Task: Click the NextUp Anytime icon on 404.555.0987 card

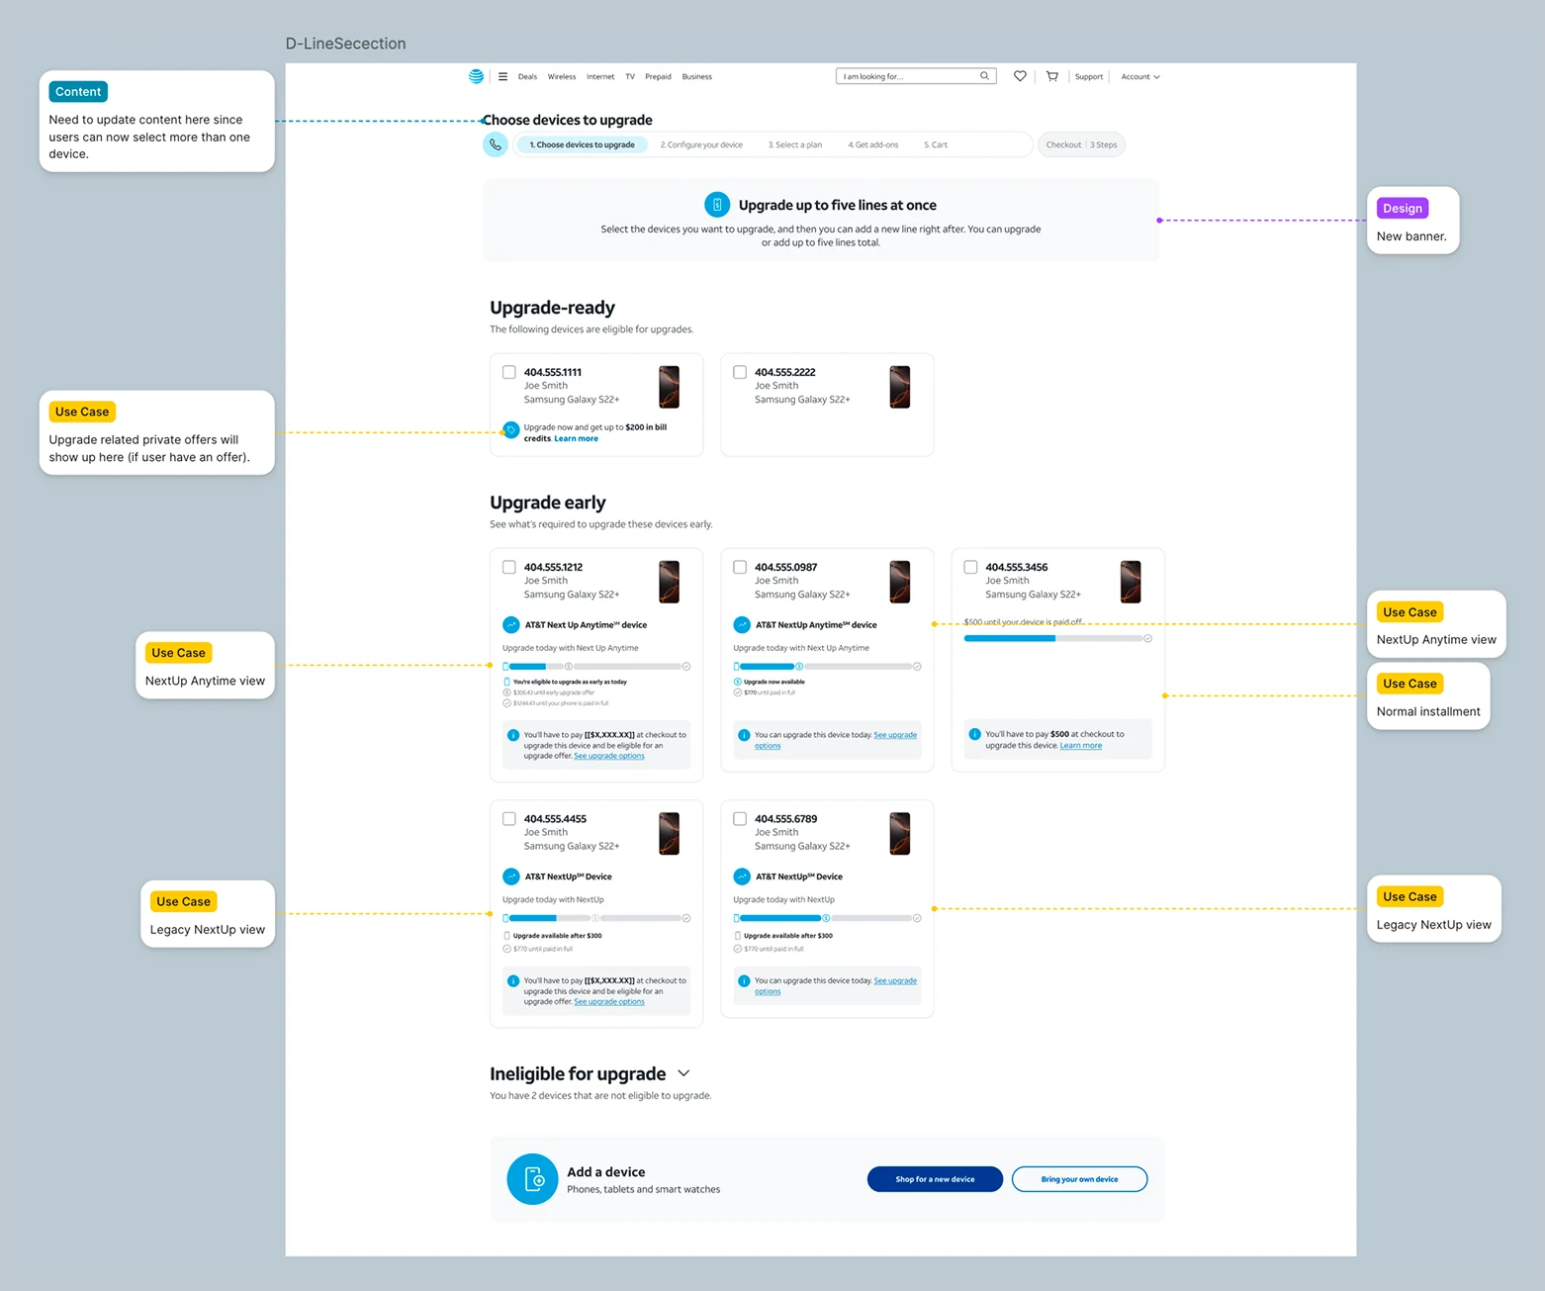Action: (x=742, y=625)
